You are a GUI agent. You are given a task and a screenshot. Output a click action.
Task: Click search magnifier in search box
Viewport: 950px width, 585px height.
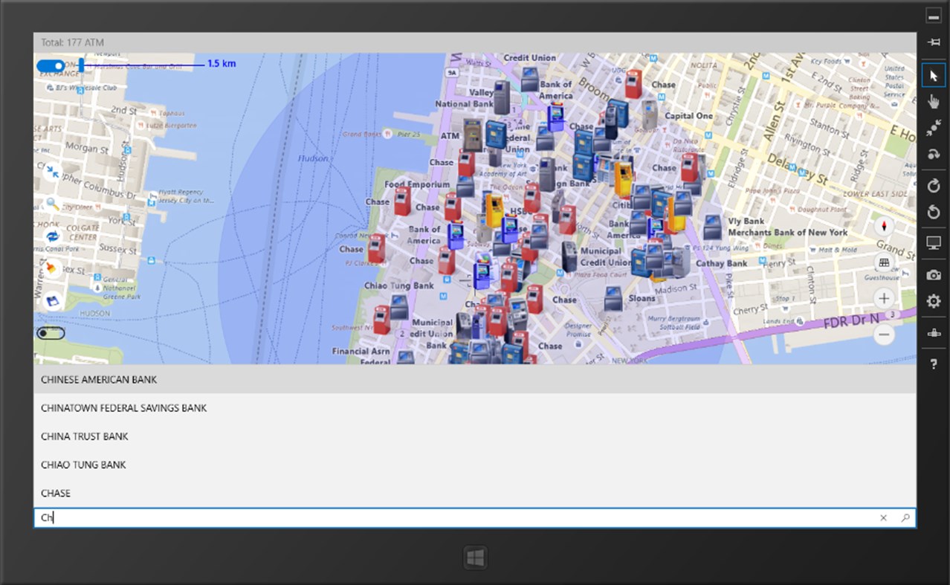click(x=905, y=518)
